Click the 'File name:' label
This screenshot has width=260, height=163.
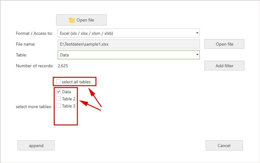(x=26, y=44)
